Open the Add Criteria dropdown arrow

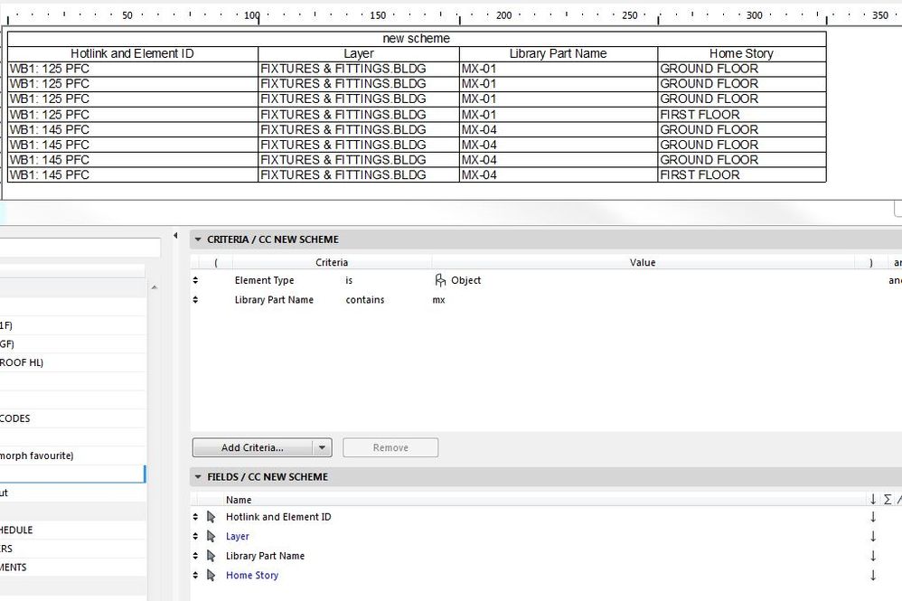click(x=322, y=447)
